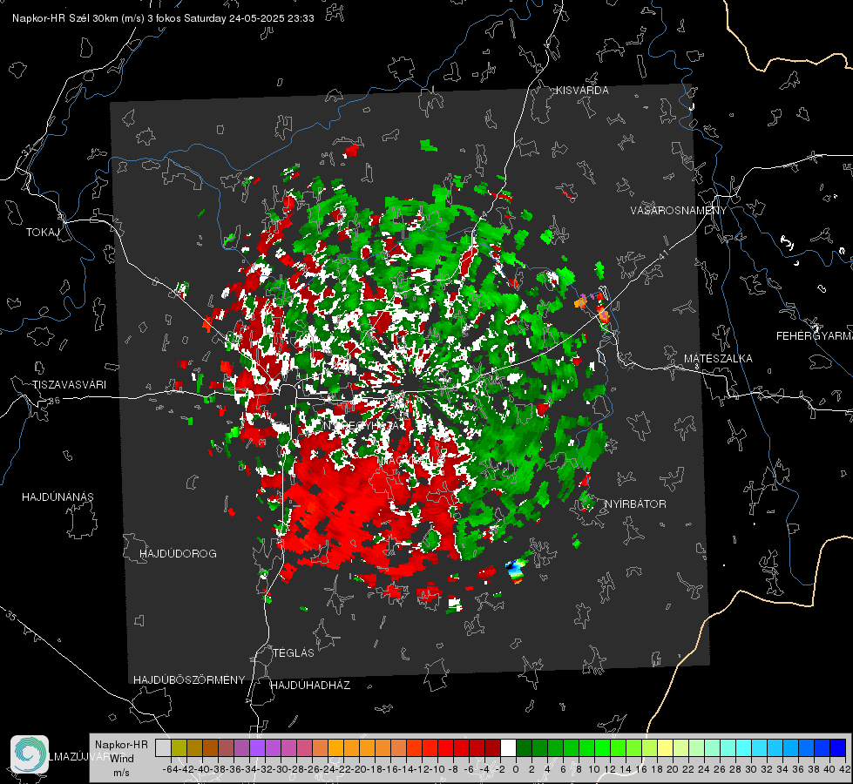Click the Napkor-HR label in the legend

[x=121, y=745]
